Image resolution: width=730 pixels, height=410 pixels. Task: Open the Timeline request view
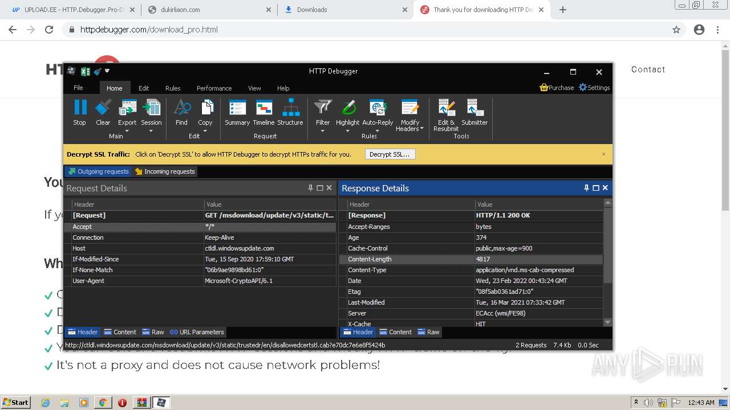tap(263, 112)
